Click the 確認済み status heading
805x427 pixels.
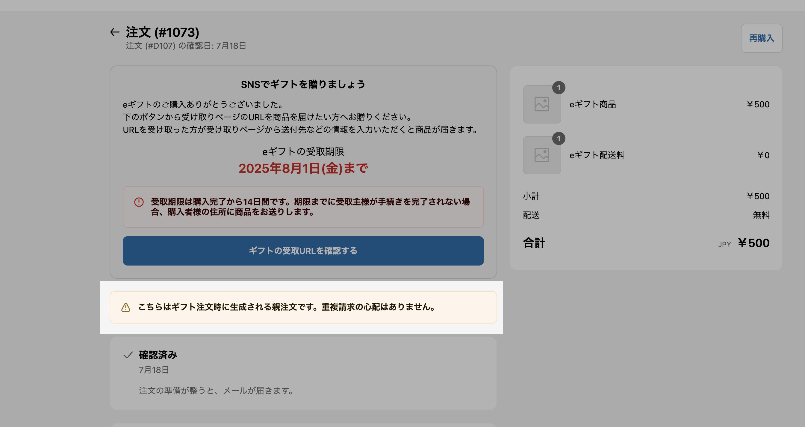point(158,355)
